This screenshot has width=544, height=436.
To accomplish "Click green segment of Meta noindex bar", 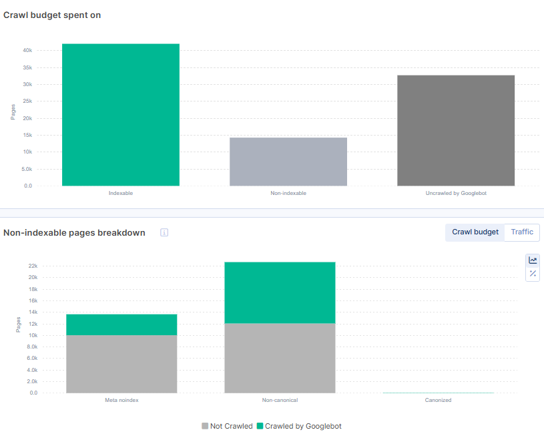I will coord(121,324).
